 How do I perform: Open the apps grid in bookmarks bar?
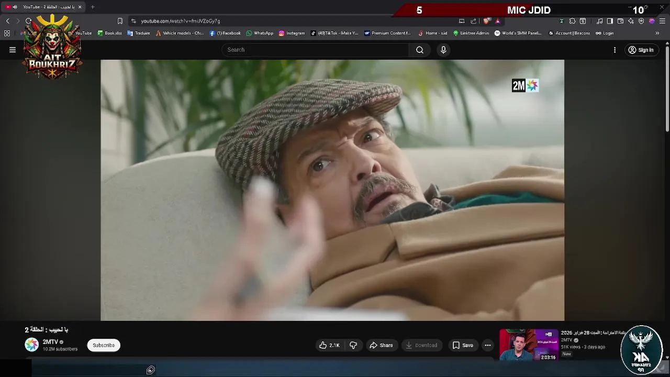pos(7,33)
